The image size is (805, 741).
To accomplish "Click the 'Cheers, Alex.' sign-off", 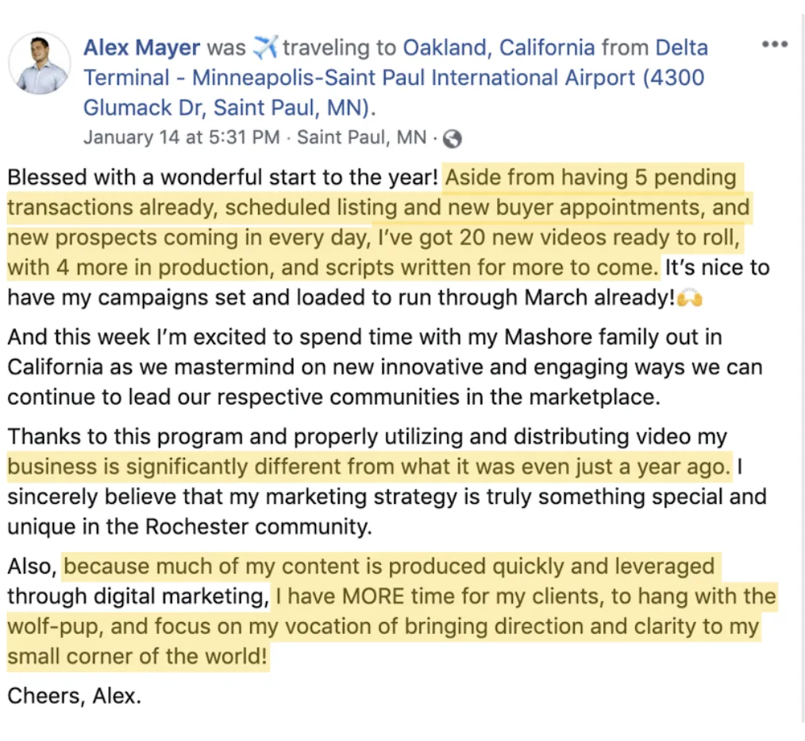I will (74, 696).
